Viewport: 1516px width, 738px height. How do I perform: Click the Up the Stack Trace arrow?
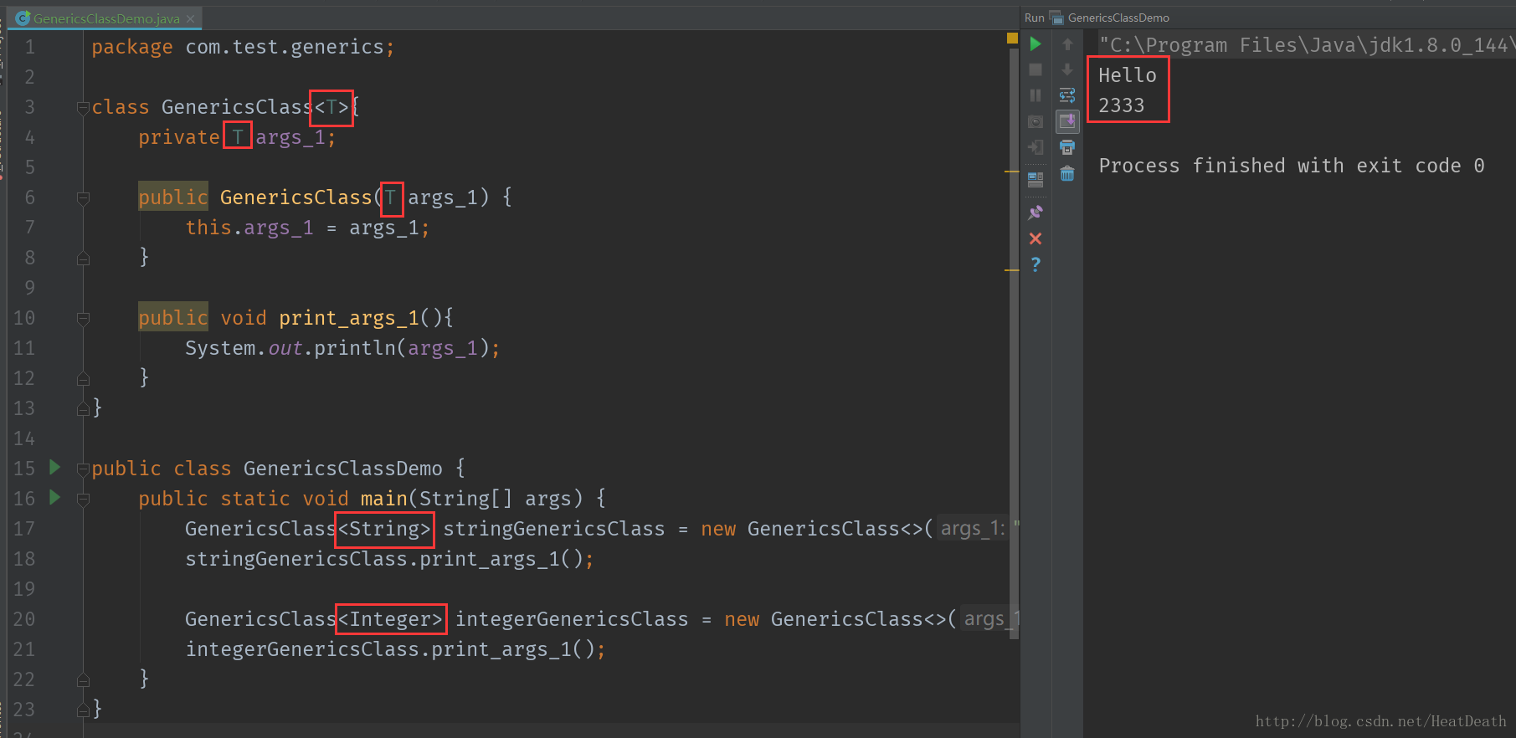click(1067, 44)
